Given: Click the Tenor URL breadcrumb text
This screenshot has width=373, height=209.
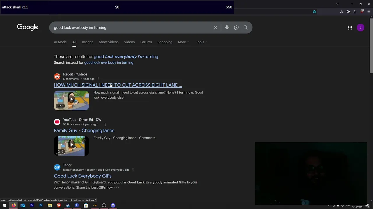Looking at the screenshot, I should pyautogui.click(x=96, y=170).
